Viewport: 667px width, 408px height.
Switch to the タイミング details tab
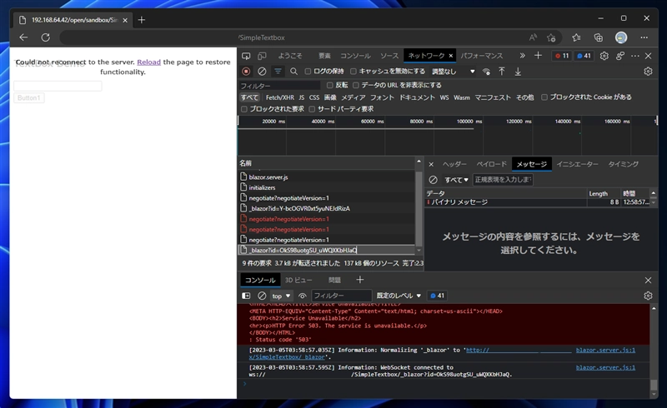point(623,164)
